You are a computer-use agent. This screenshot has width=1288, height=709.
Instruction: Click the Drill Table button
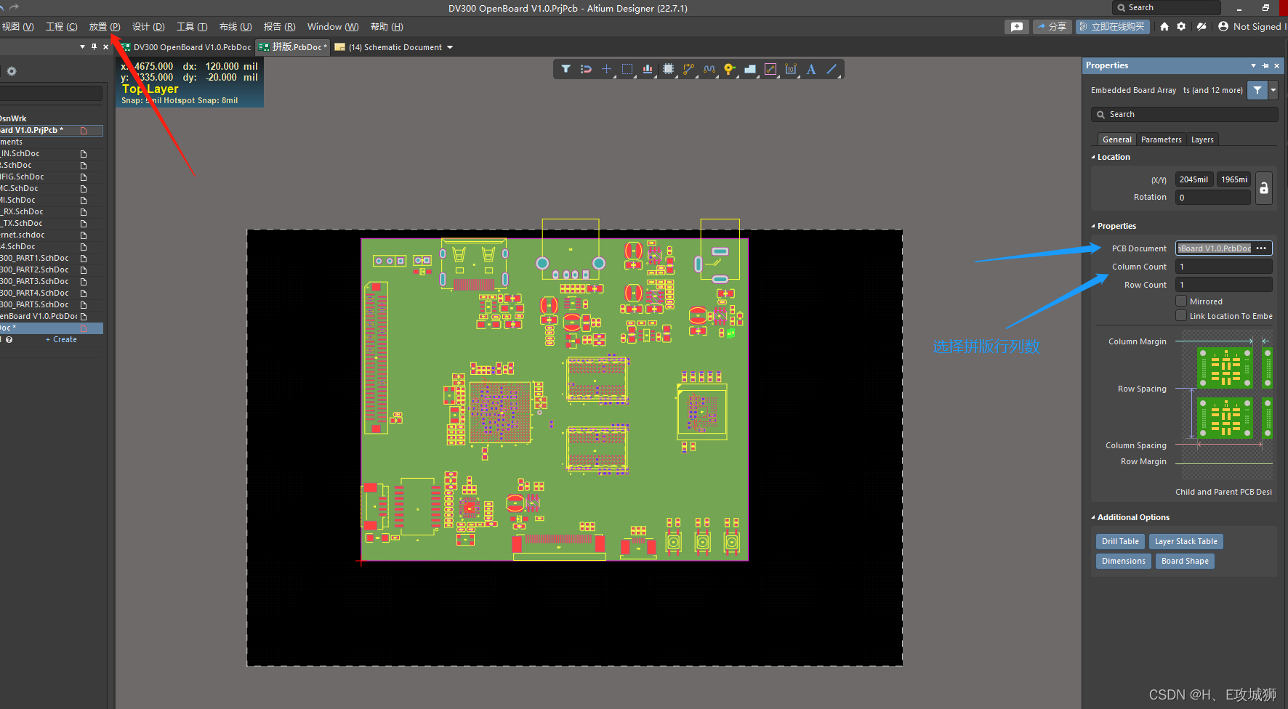coord(1120,541)
